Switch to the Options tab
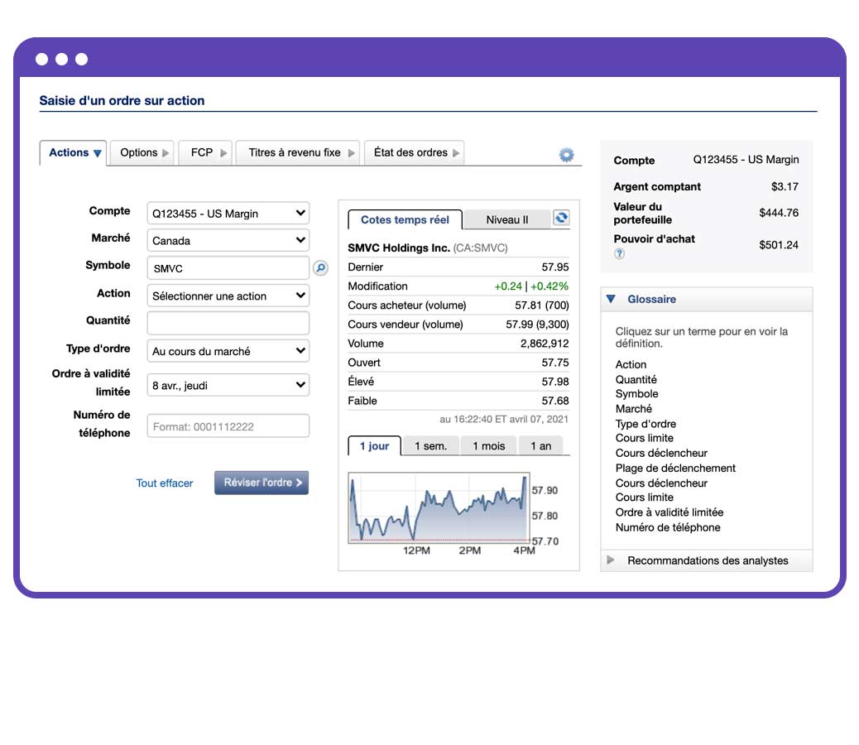This screenshot has height=745, width=859. click(141, 152)
